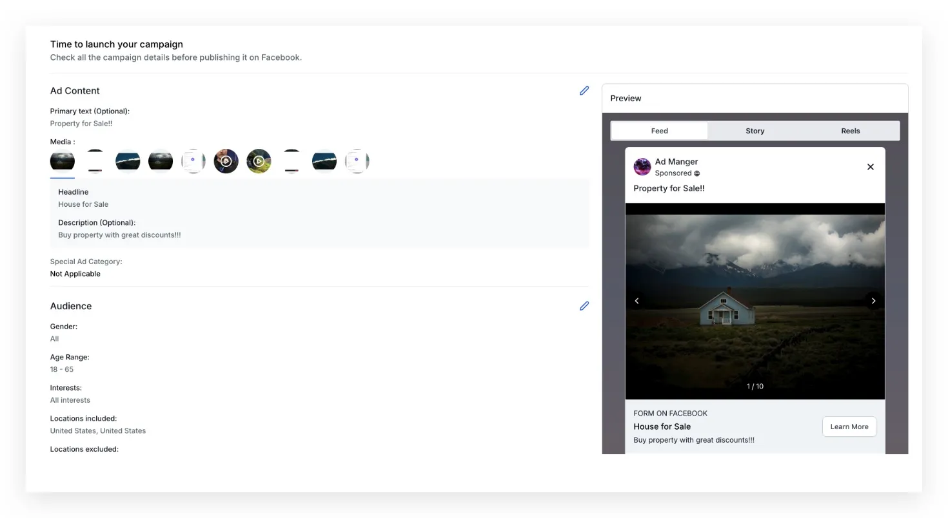Switch preview to the Reels tab
Screen dimensions: 948x518
(851, 131)
